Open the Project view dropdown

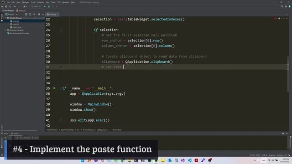click(x=11, y=14)
